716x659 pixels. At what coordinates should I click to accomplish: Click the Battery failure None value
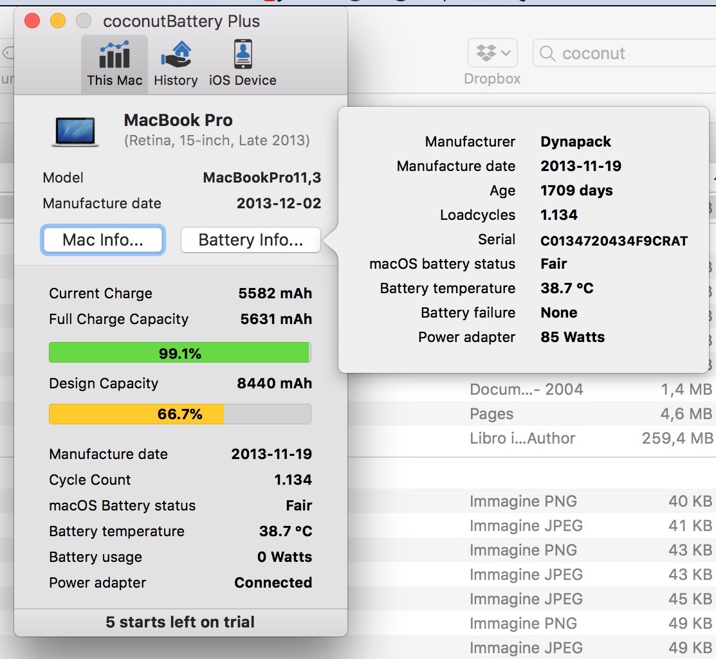[x=558, y=312]
